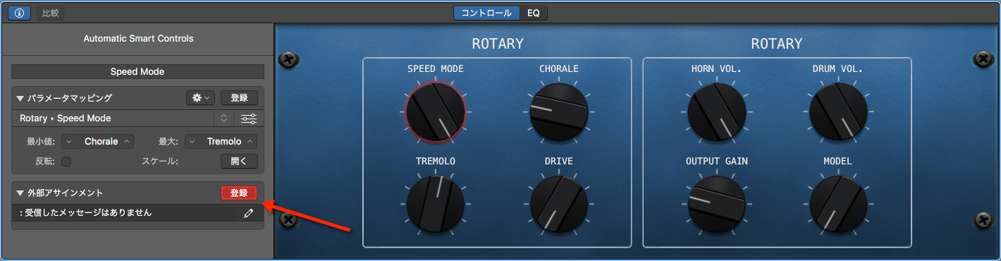The width and height of the screenshot is (1001, 261).
Task: Click the sliders icon beside Rotary Speed Mode
Action: [248, 119]
